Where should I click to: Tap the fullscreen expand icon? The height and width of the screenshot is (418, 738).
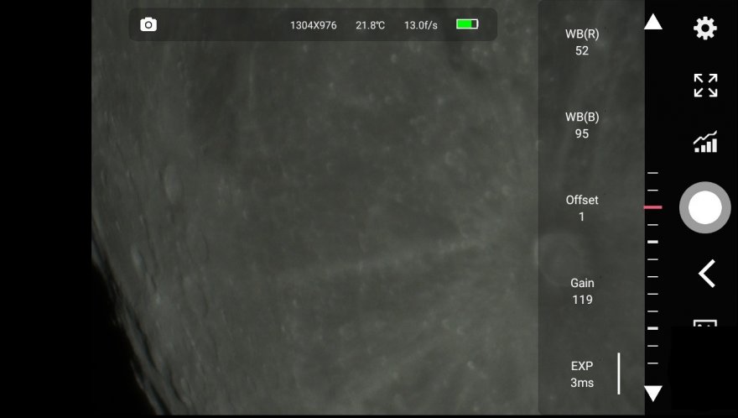click(705, 85)
